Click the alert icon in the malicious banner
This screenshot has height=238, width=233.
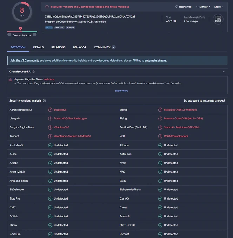tap(47, 7)
